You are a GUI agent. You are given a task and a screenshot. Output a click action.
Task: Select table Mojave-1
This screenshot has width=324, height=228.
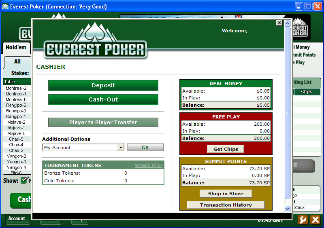click(x=16, y=128)
